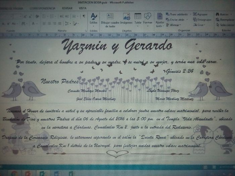Image resolution: width=235 pixels, height=176 pixels.
Task: Select the name Mario Martínez Martínez
Action: point(174,99)
